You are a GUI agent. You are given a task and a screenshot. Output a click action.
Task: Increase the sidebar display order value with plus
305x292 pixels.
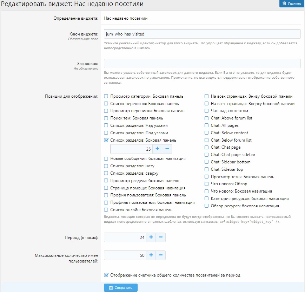157,149
